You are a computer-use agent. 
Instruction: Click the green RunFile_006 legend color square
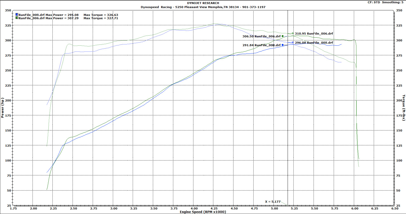pos(17,18)
